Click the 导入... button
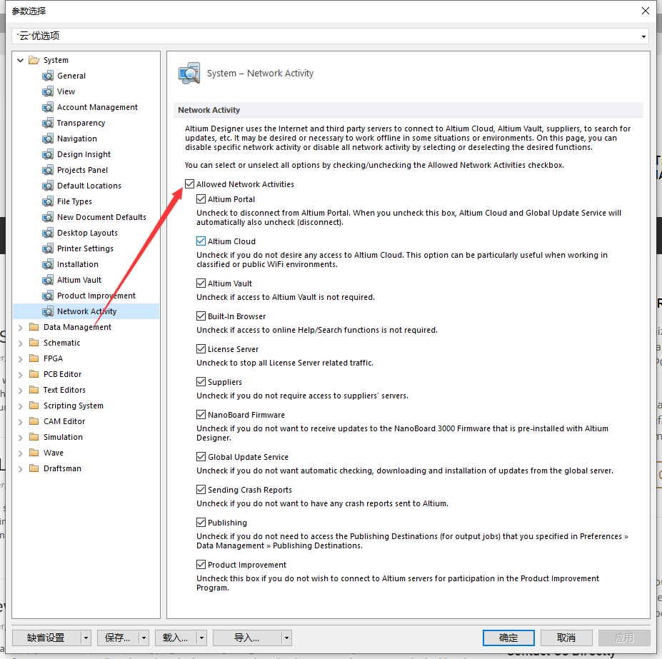Screen dimensions: 662x659 click(247, 638)
